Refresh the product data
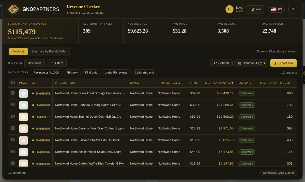 pos(221,63)
